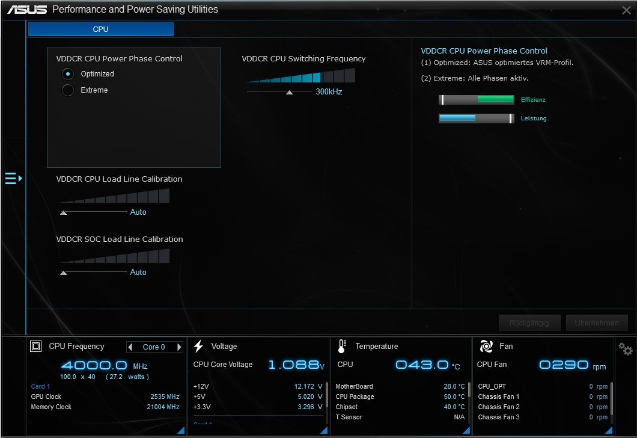Click the Voltage lightning bolt icon
The image size is (637, 438).
point(198,346)
